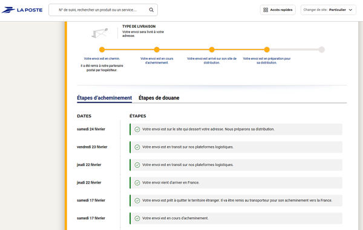Open the Accès rapides button
This screenshot has width=363, height=230.
(278, 10)
